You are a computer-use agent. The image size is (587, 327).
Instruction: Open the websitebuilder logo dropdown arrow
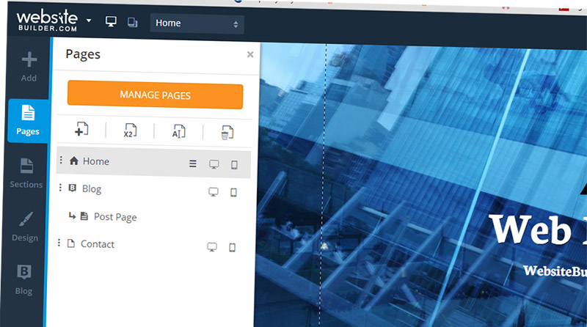[89, 21]
